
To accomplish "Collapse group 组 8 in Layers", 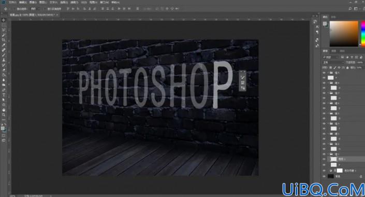I will (x=328, y=83).
